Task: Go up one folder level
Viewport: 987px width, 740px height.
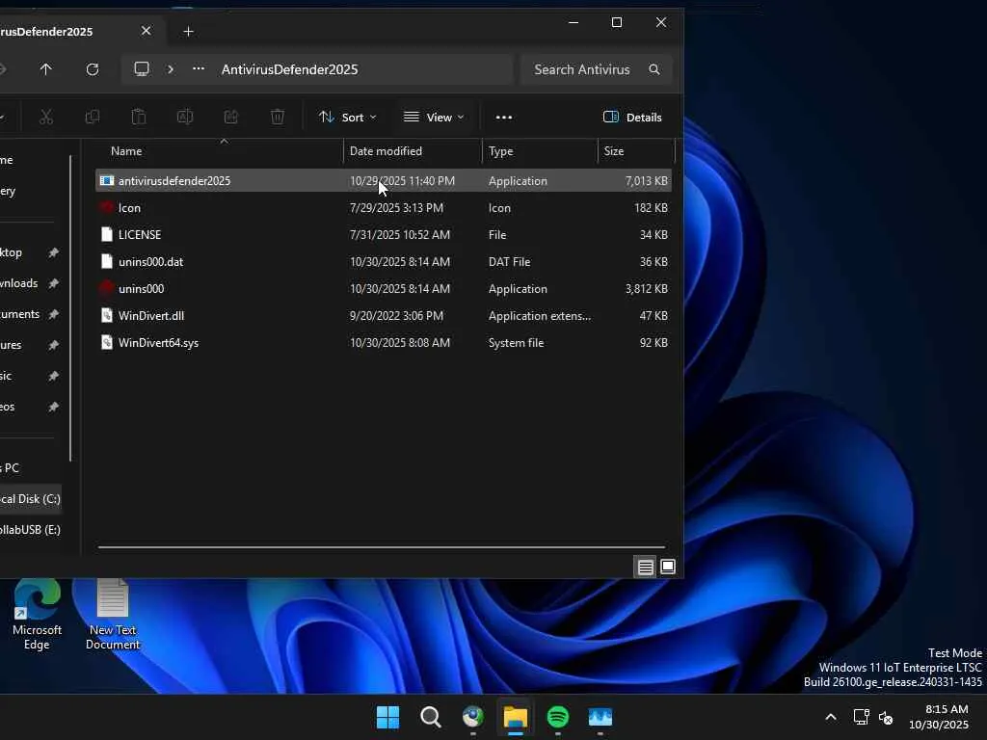Action: tap(45, 69)
